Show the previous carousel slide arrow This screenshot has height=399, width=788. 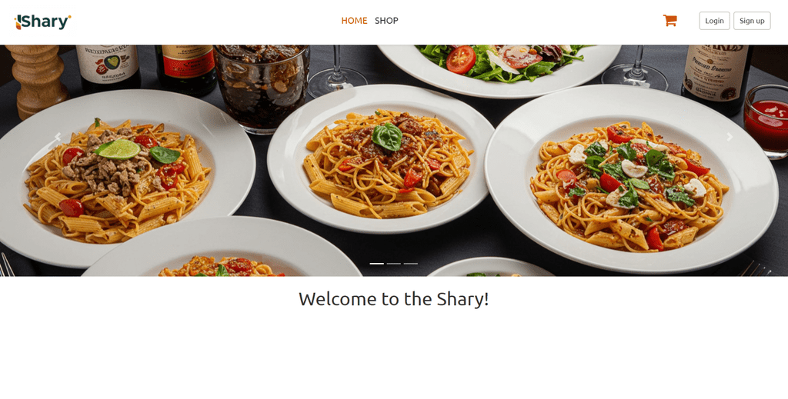pos(58,137)
